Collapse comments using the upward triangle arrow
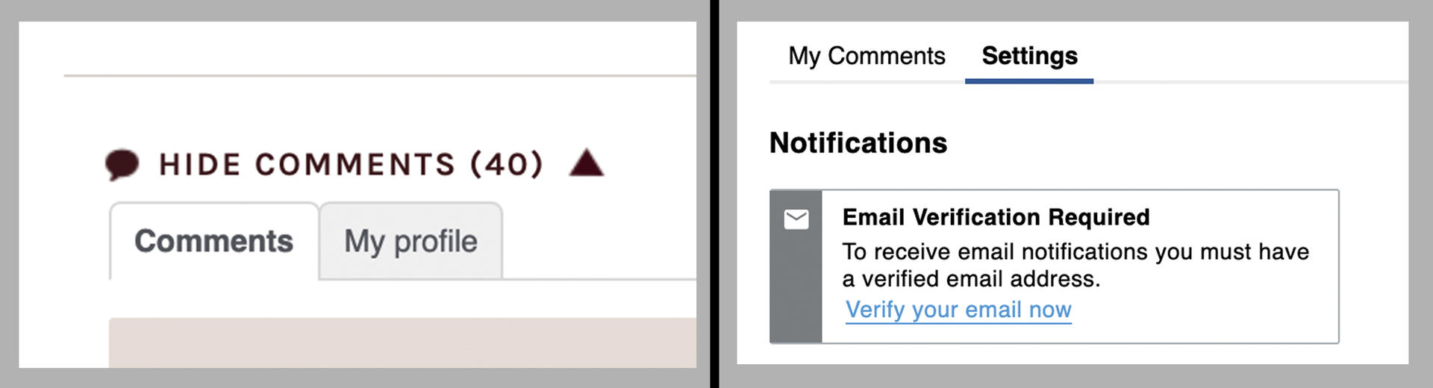1433x388 pixels. 586,163
